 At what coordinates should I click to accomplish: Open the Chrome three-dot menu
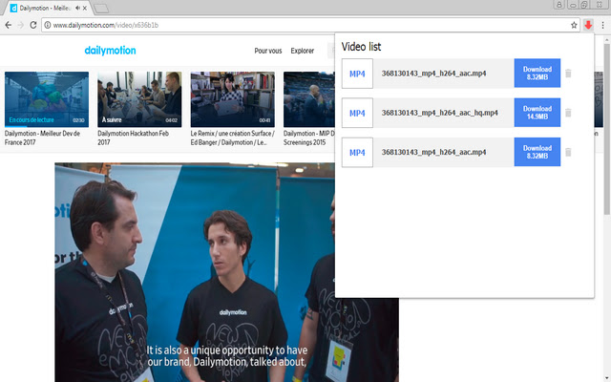click(x=602, y=25)
